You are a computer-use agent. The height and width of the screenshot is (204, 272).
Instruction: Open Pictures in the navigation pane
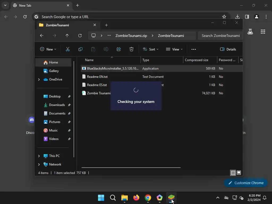53,122
